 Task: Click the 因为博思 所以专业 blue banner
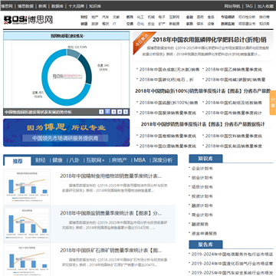tap(67, 133)
